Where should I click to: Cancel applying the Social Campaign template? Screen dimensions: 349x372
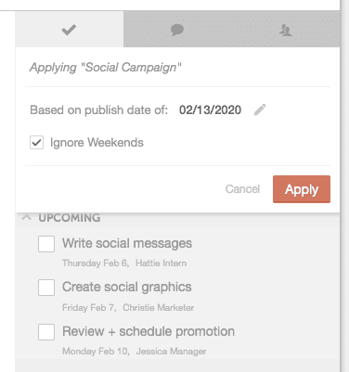click(242, 189)
